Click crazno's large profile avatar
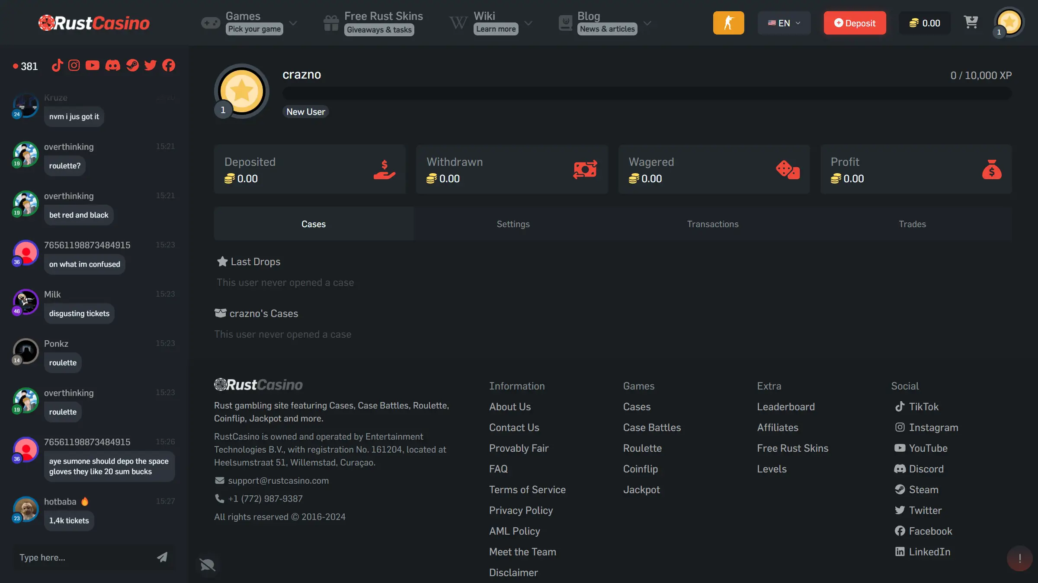The width and height of the screenshot is (1038, 583). 242,91
